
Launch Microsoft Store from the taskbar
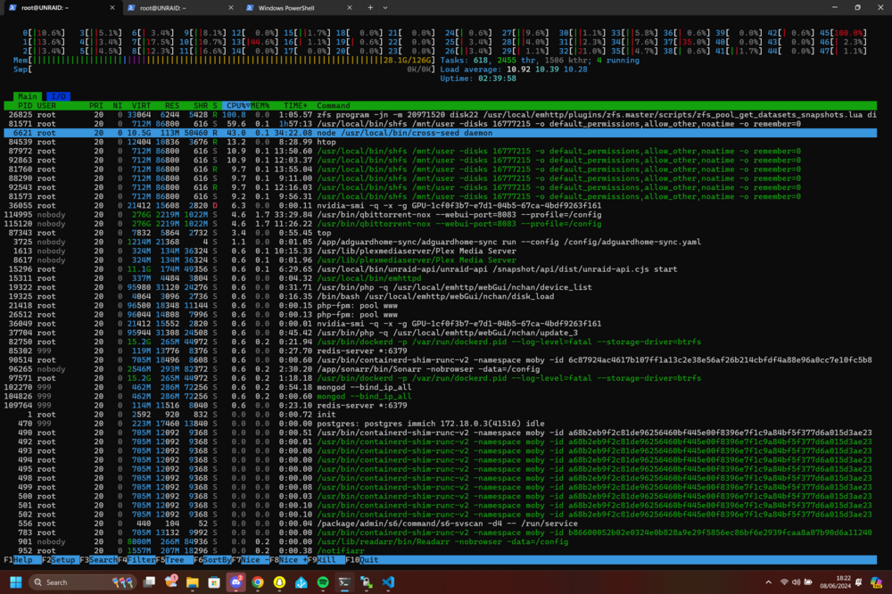point(214,582)
